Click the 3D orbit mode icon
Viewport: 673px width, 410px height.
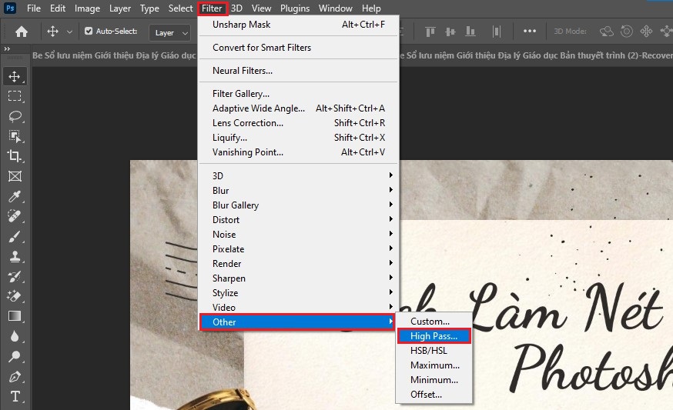pyautogui.click(x=607, y=32)
